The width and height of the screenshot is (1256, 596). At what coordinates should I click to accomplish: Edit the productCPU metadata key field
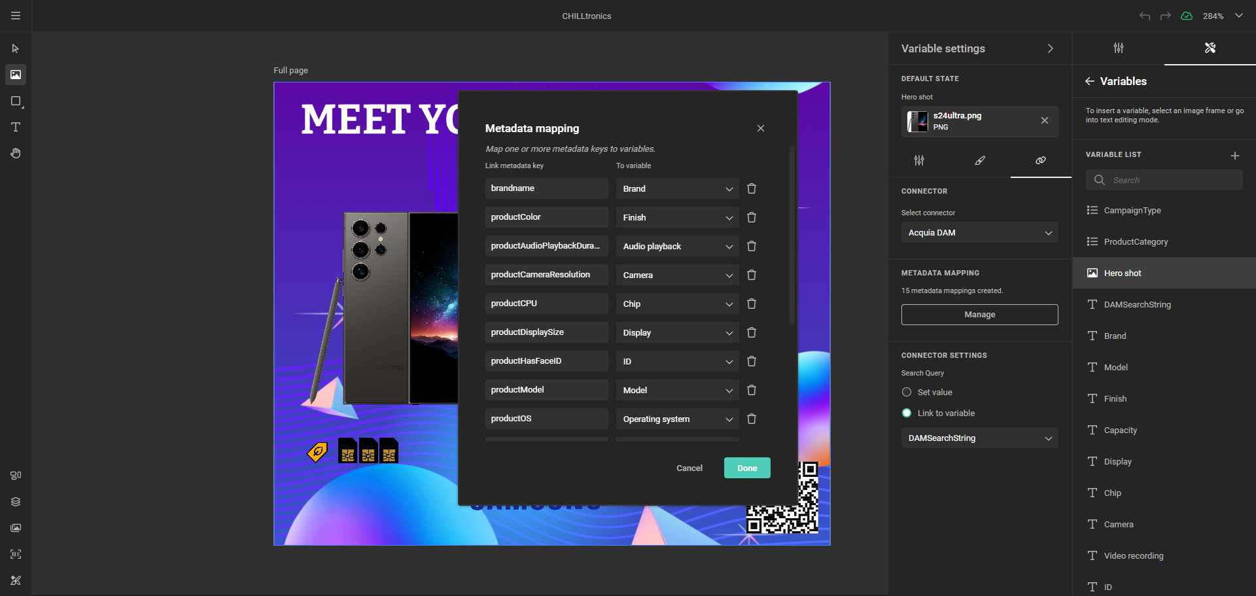point(547,304)
